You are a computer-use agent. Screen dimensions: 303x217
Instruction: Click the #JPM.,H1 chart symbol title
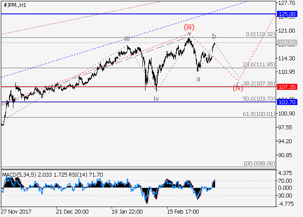click(x=15, y=5)
